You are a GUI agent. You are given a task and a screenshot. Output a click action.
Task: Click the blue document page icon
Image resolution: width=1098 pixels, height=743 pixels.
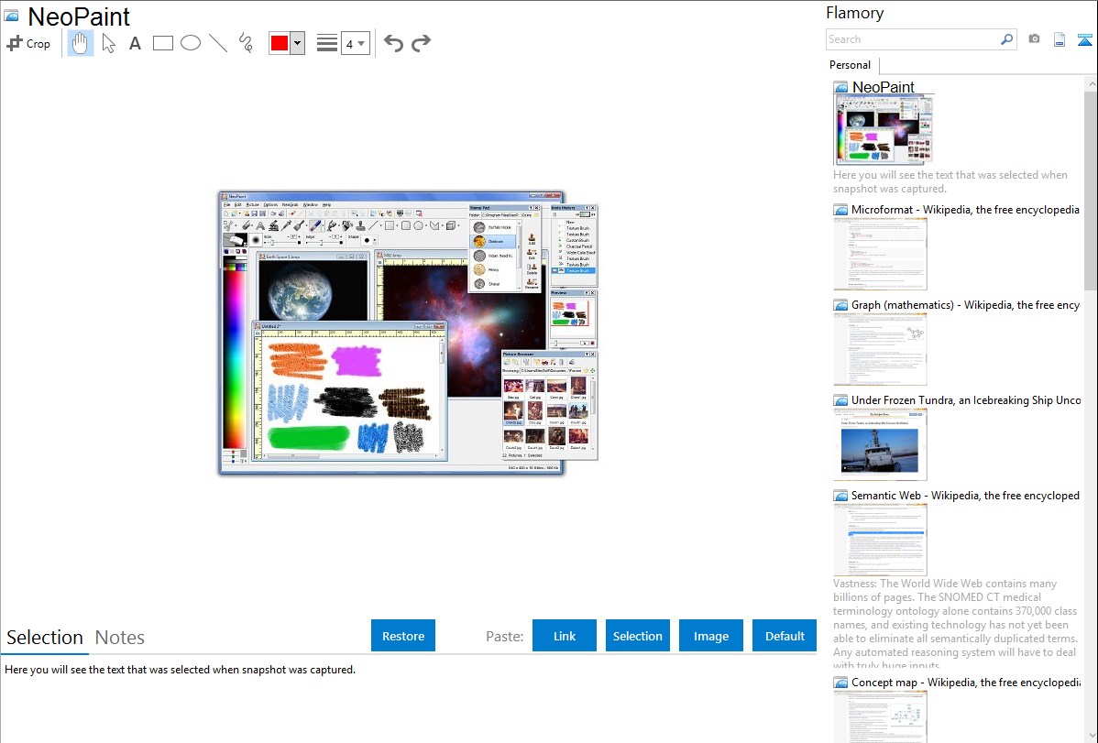click(x=1060, y=39)
